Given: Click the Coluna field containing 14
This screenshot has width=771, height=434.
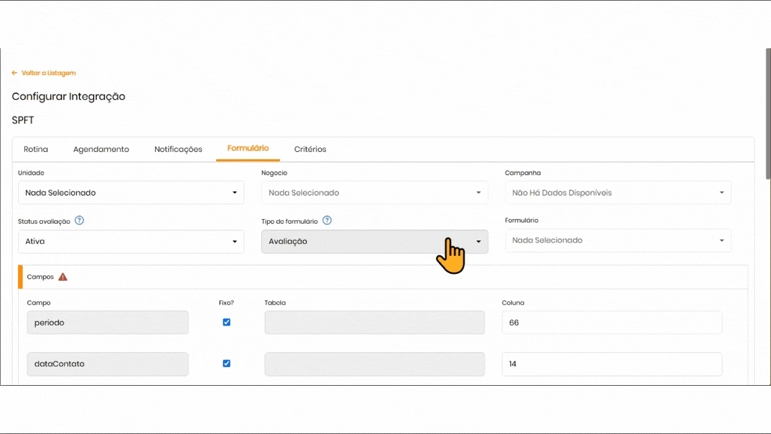Looking at the screenshot, I should [612, 364].
